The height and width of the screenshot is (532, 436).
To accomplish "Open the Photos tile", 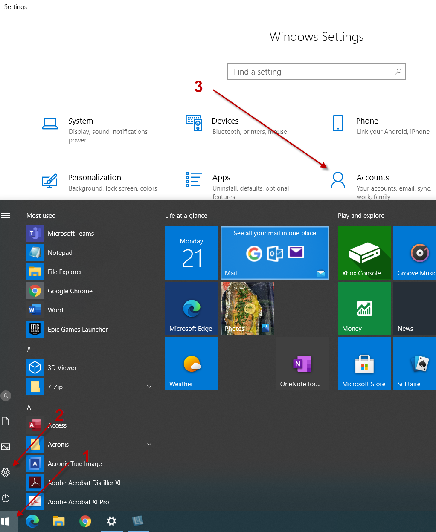I will 247,308.
